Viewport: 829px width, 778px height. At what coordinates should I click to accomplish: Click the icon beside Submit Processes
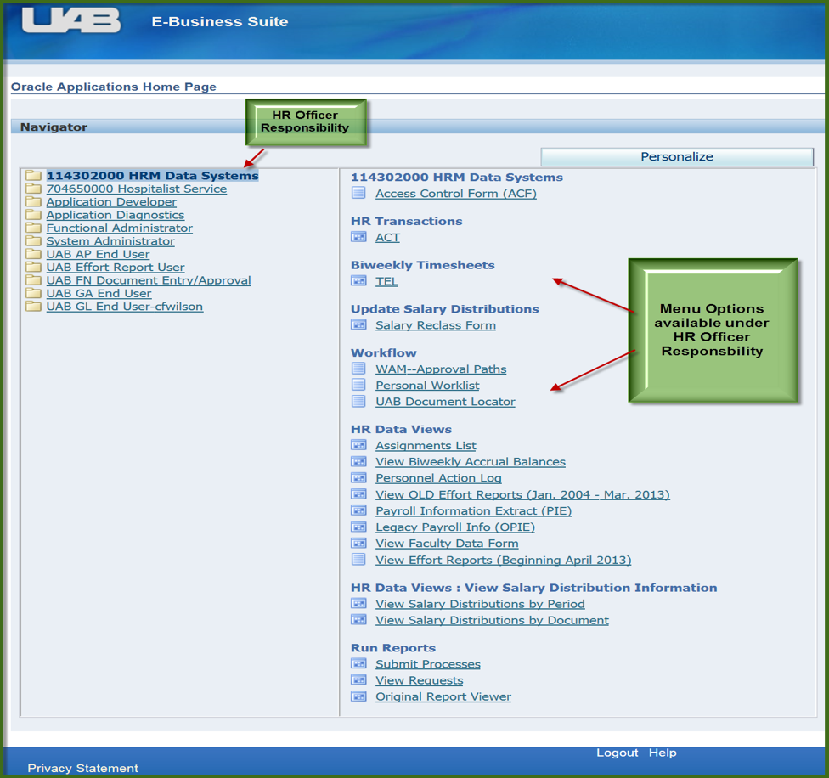[358, 664]
